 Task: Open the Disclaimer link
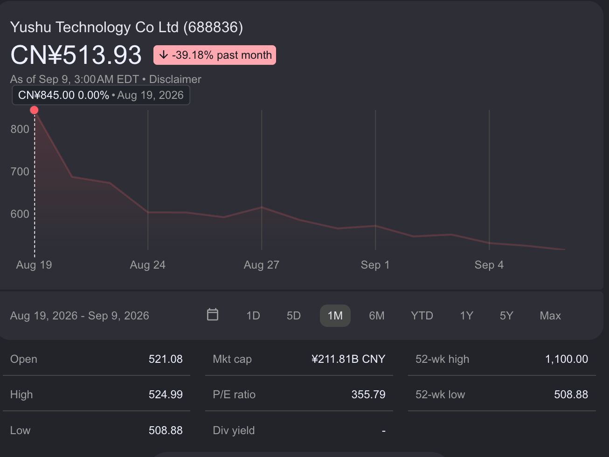pos(175,79)
